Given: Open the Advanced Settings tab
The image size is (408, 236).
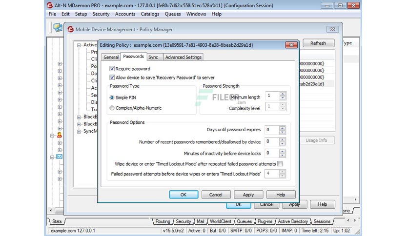Looking at the screenshot, I should pos(183,57).
